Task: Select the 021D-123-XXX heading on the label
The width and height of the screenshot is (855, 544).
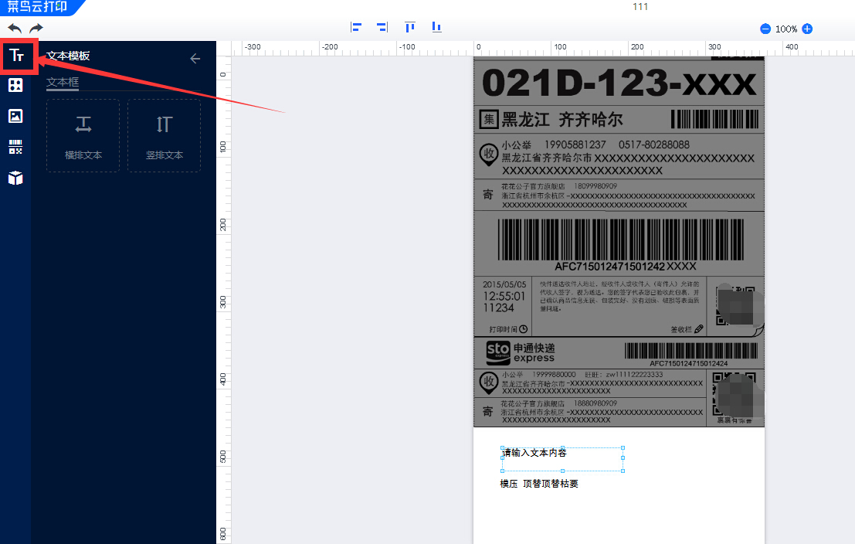Action: tap(619, 83)
